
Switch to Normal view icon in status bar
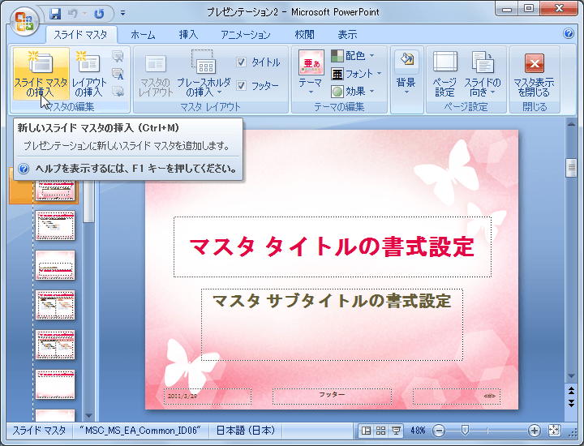point(366,431)
